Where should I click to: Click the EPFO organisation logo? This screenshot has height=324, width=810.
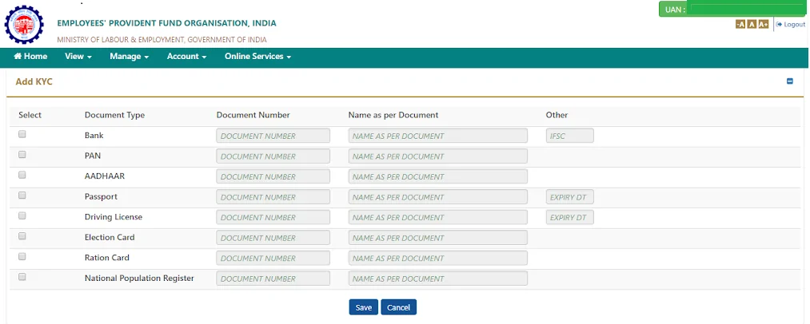tap(24, 26)
